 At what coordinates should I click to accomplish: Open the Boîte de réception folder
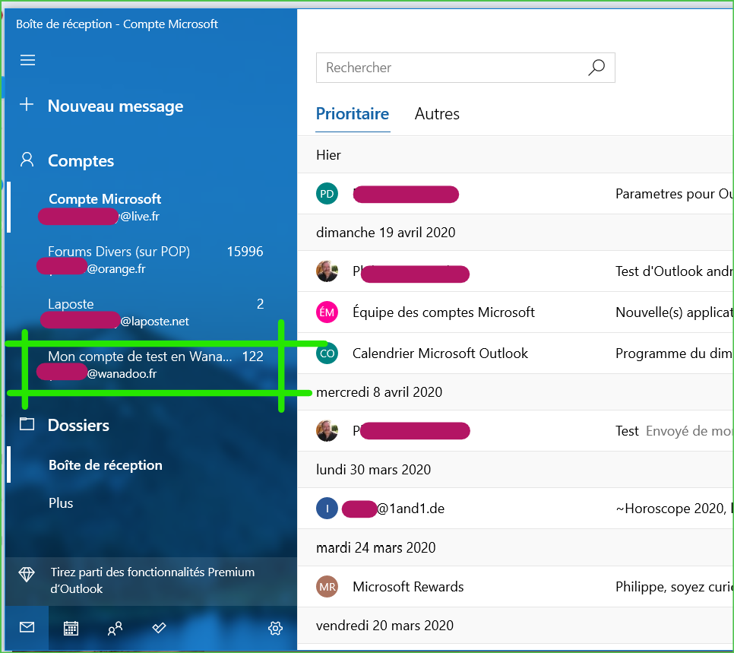[106, 464]
